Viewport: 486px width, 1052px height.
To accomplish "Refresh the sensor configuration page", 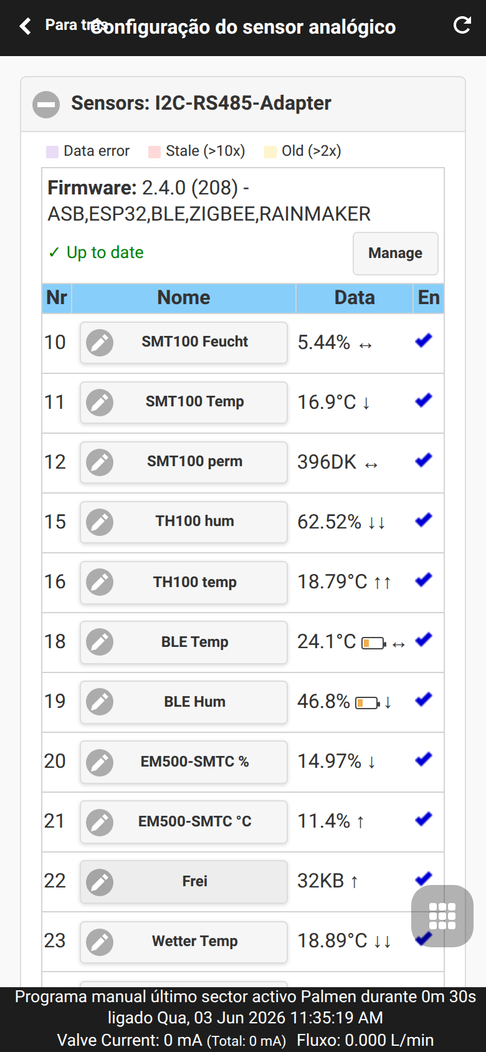I will [462, 26].
